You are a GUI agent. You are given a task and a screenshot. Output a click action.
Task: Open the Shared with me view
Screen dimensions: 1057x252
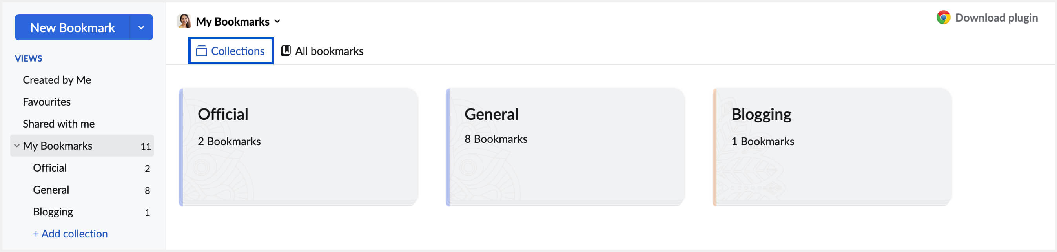[x=59, y=124]
